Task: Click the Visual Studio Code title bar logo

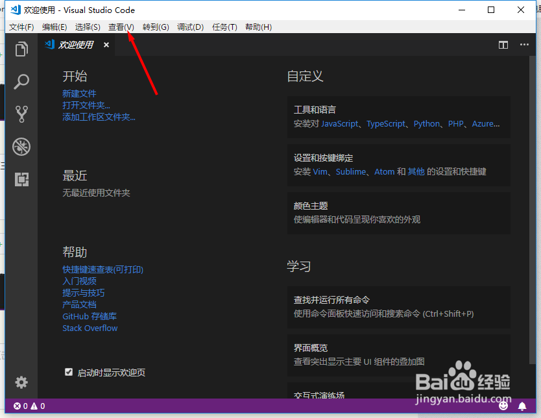Action: [16, 10]
